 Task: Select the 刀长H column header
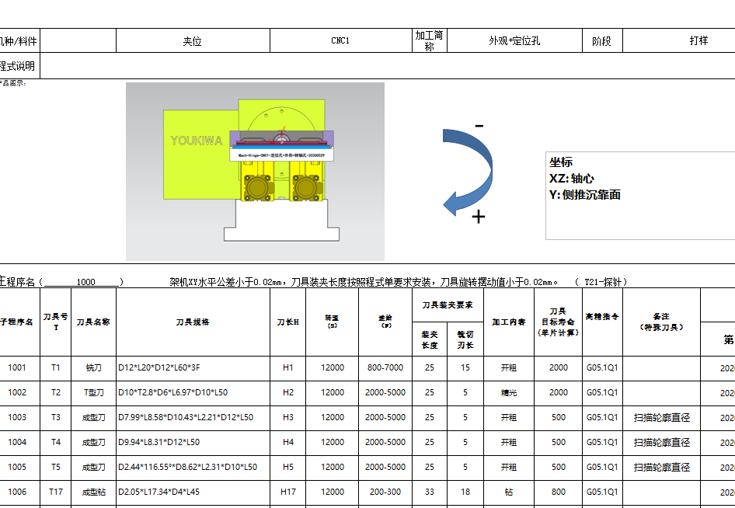pos(290,324)
